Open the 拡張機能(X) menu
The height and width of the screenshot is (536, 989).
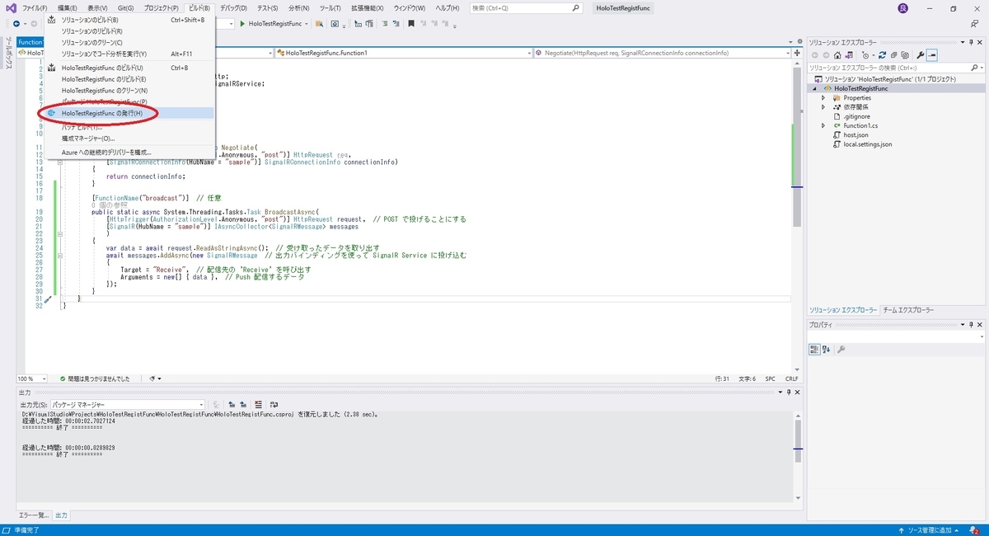click(x=368, y=7)
